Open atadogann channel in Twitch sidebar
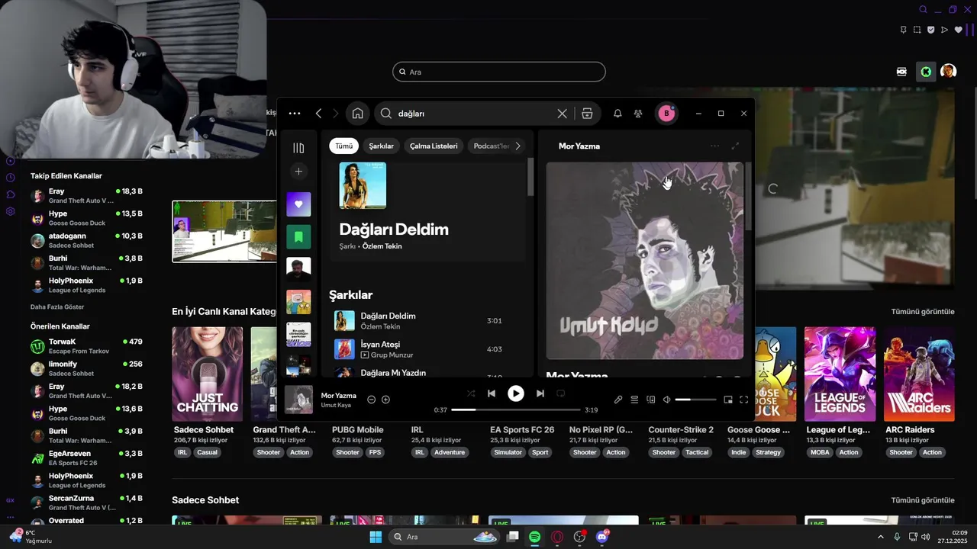 [x=85, y=240]
